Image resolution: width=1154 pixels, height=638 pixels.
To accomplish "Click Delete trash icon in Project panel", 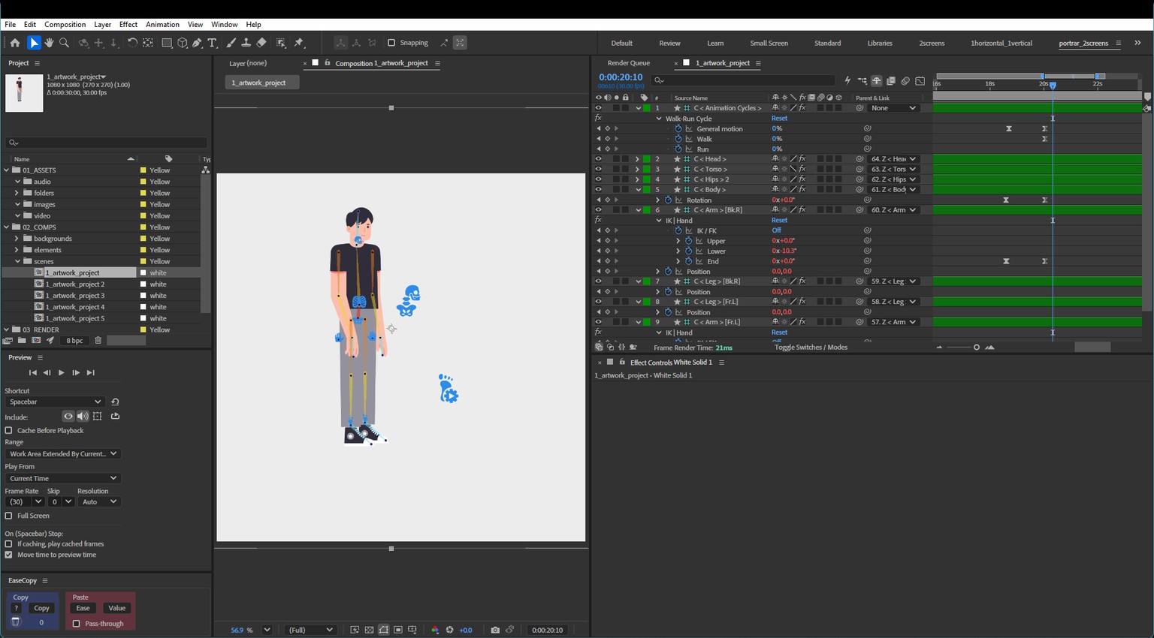I will pos(98,340).
